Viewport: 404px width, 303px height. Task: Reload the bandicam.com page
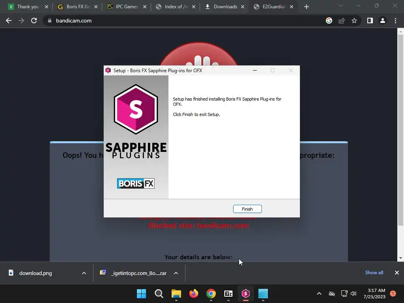click(34, 21)
